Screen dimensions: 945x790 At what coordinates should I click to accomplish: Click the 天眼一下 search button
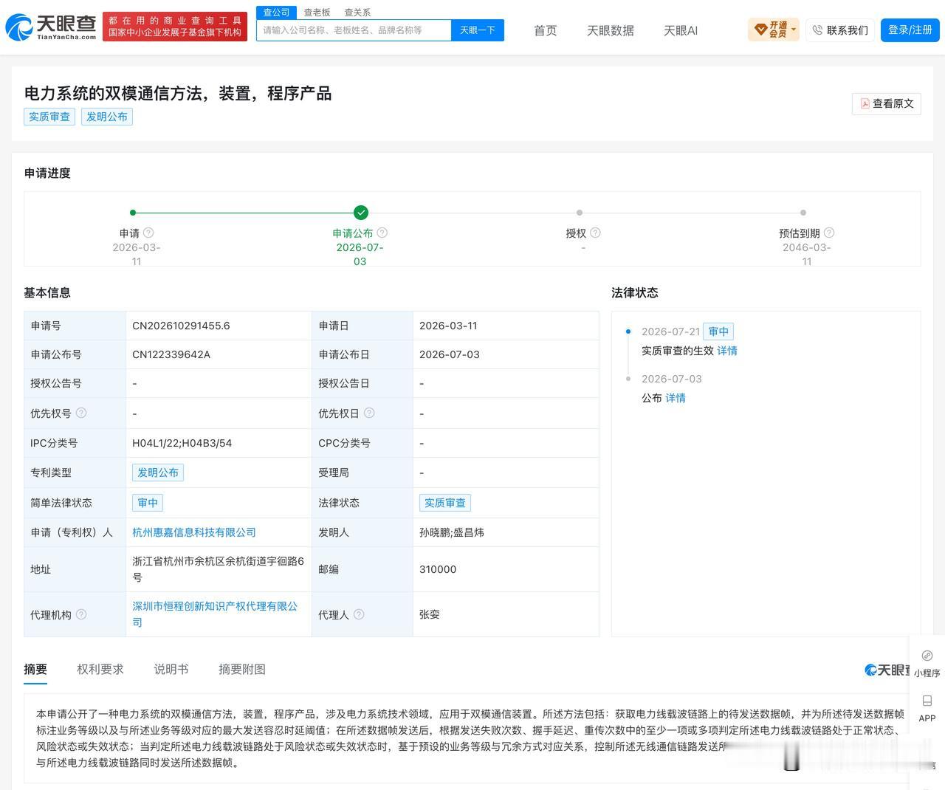478,30
